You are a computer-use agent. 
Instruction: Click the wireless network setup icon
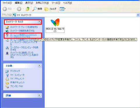click(7, 40)
